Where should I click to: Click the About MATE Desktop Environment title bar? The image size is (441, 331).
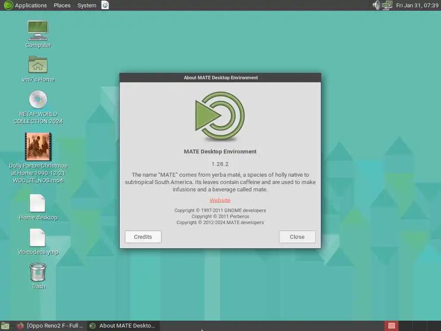coord(220,78)
